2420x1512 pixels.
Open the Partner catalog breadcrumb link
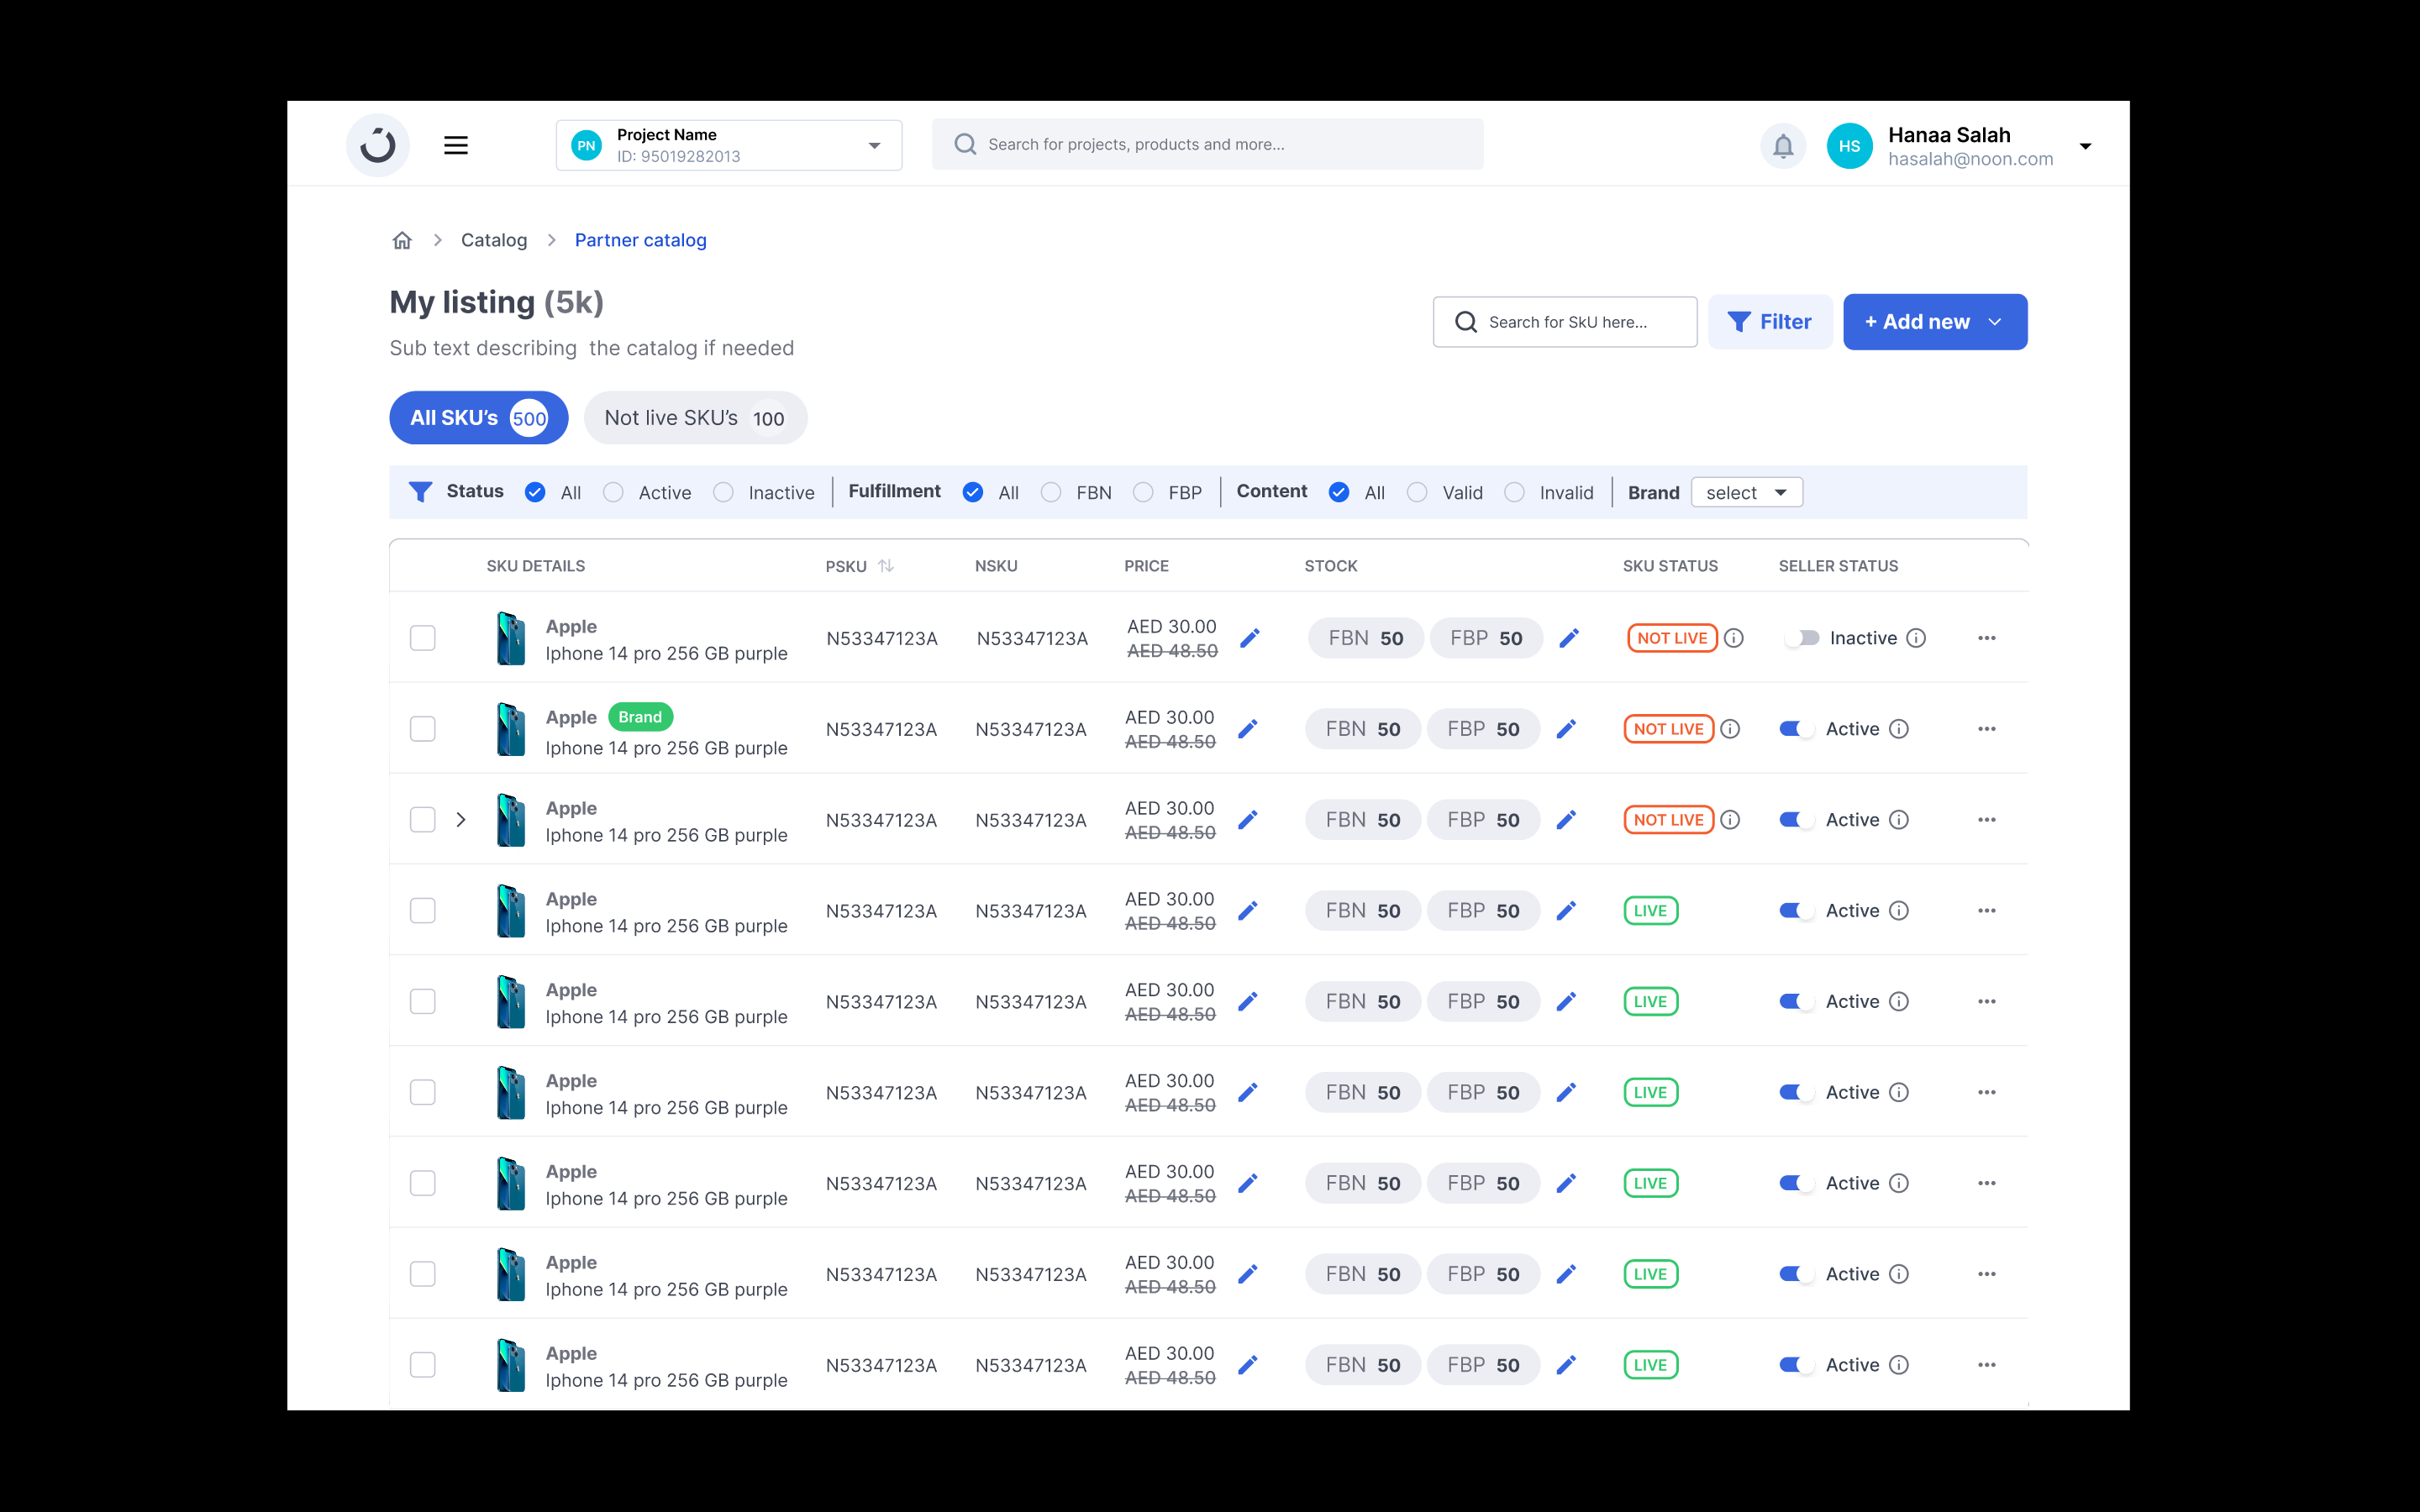(x=640, y=240)
